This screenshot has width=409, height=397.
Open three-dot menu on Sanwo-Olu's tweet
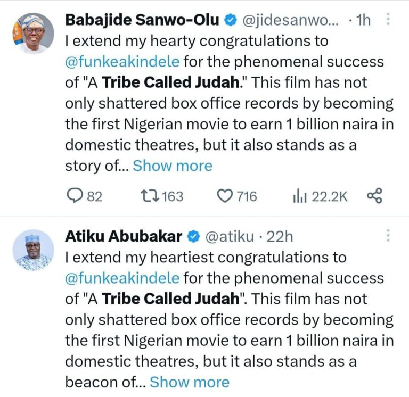coord(388,19)
